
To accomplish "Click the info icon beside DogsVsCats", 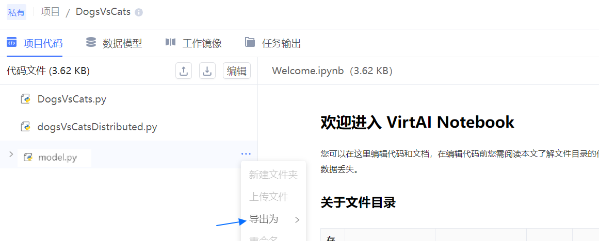I will pos(139,12).
